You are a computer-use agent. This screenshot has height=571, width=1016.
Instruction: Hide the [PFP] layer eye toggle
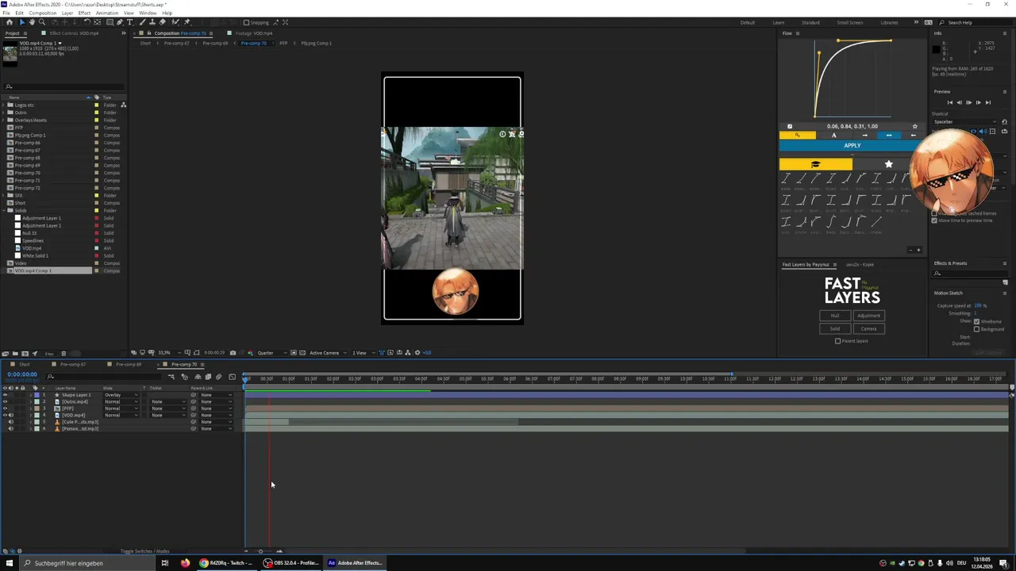point(5,408)
